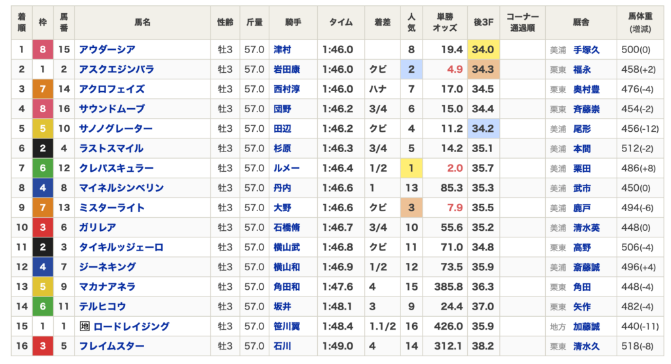This screenshot has width=671, height=364.
Task: Click the コーナー通過順 column header
Action: (x=522, y=22)
